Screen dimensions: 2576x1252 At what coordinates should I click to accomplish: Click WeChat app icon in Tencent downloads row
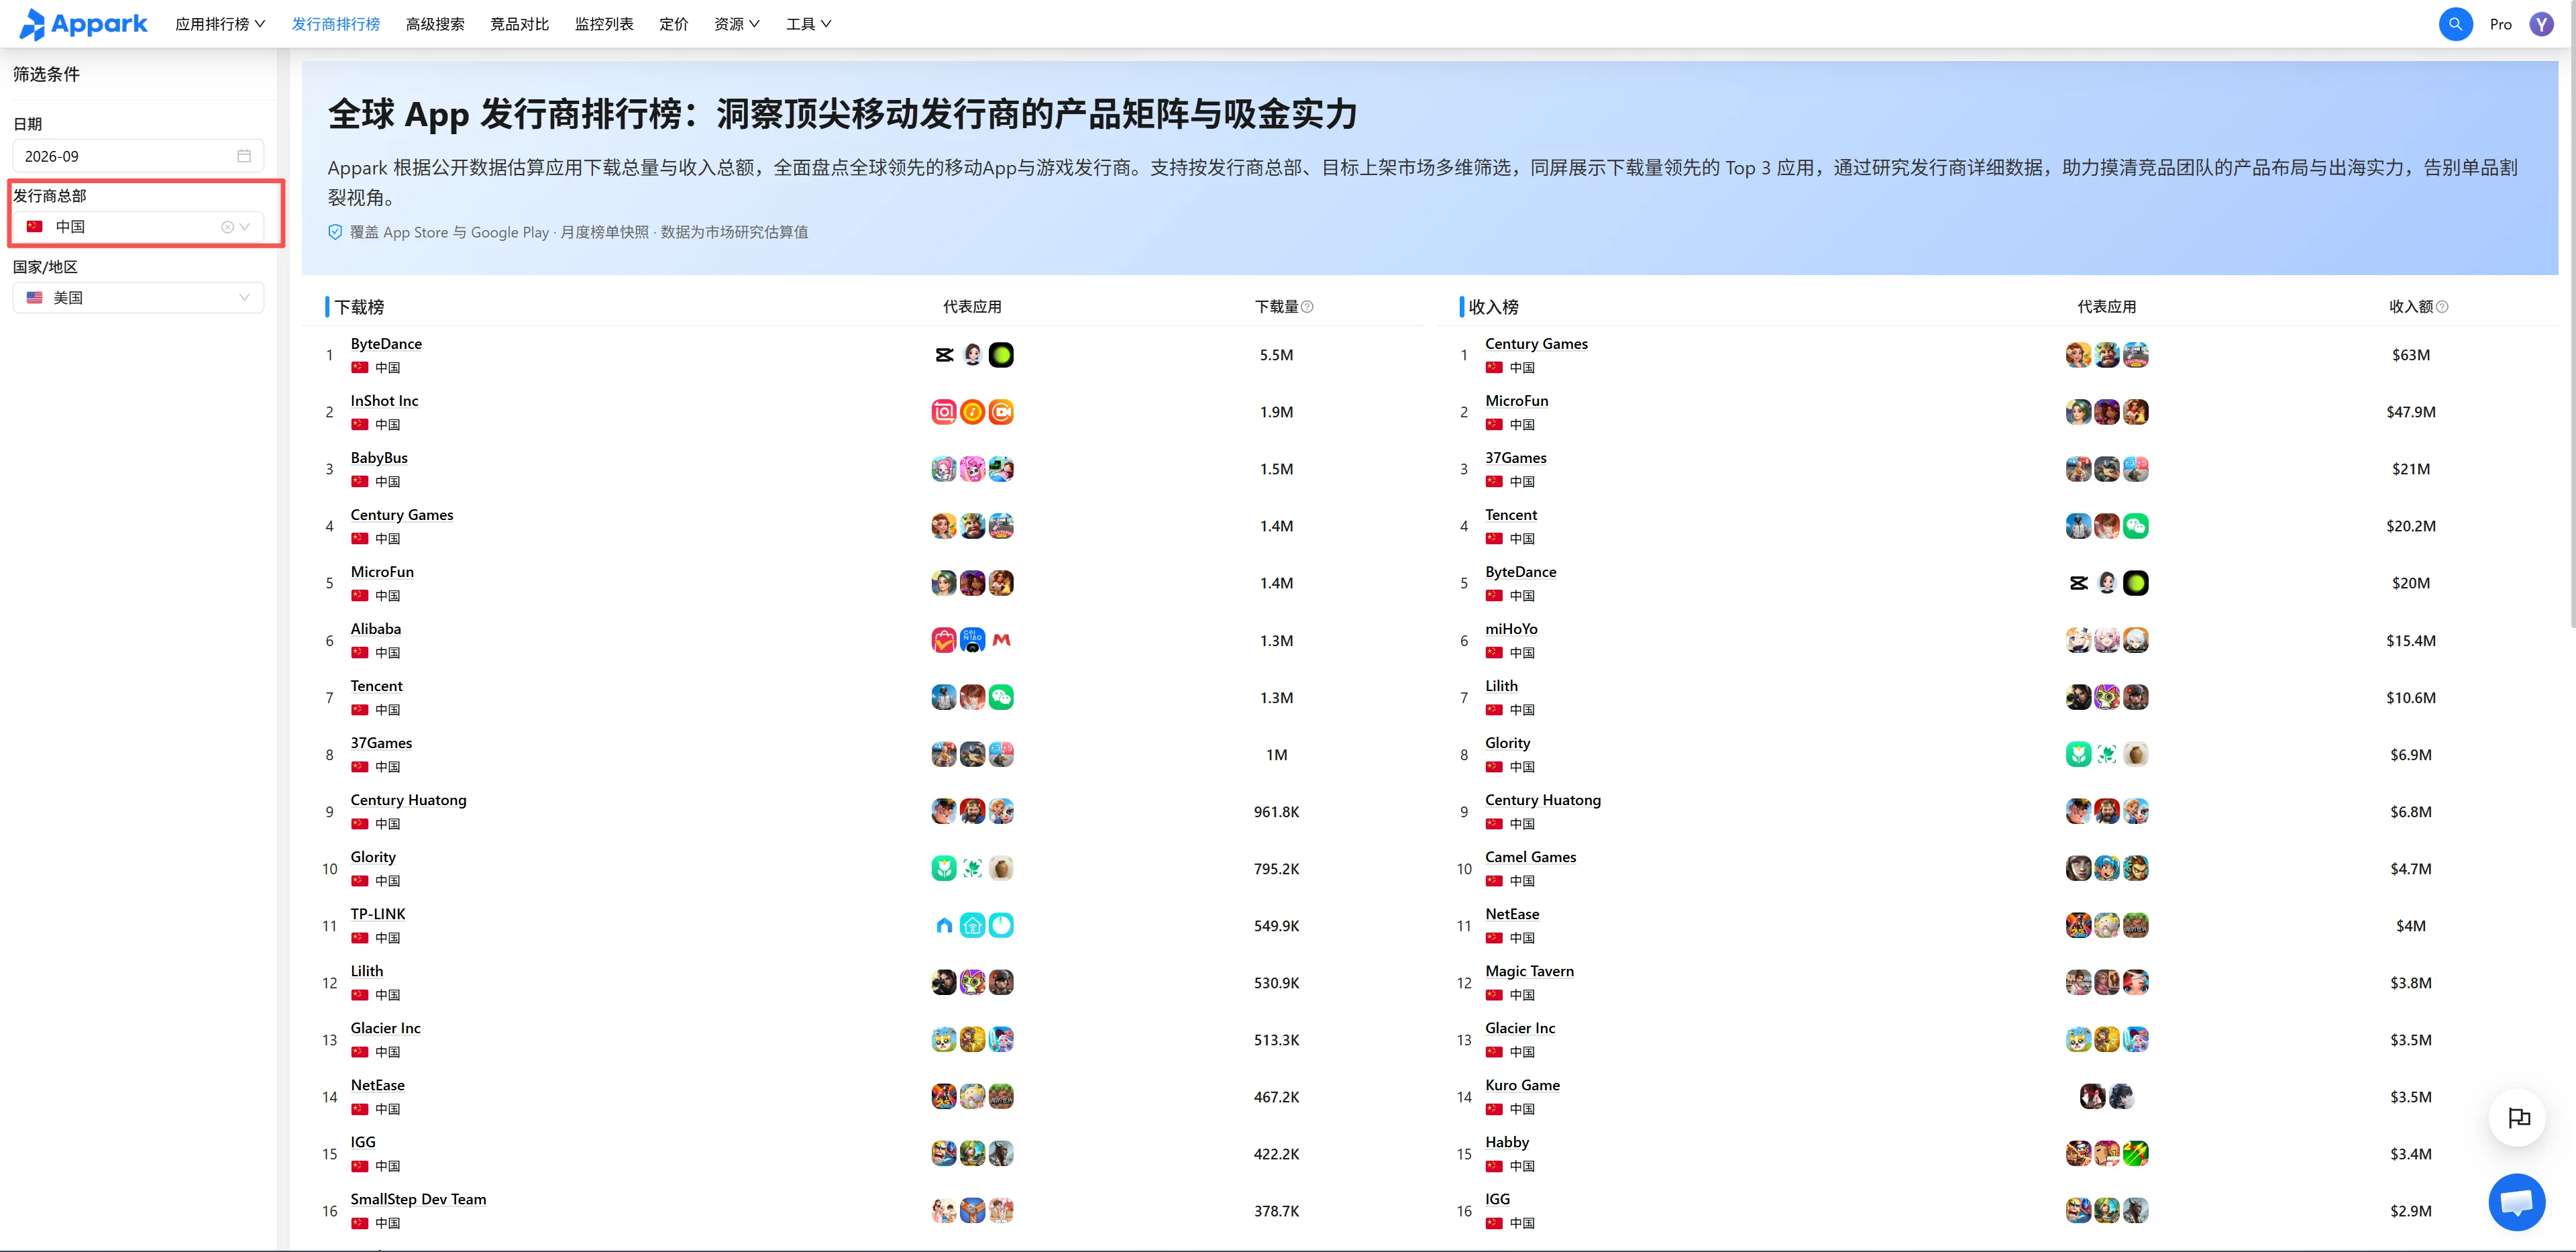click(x=1001, y=697)
